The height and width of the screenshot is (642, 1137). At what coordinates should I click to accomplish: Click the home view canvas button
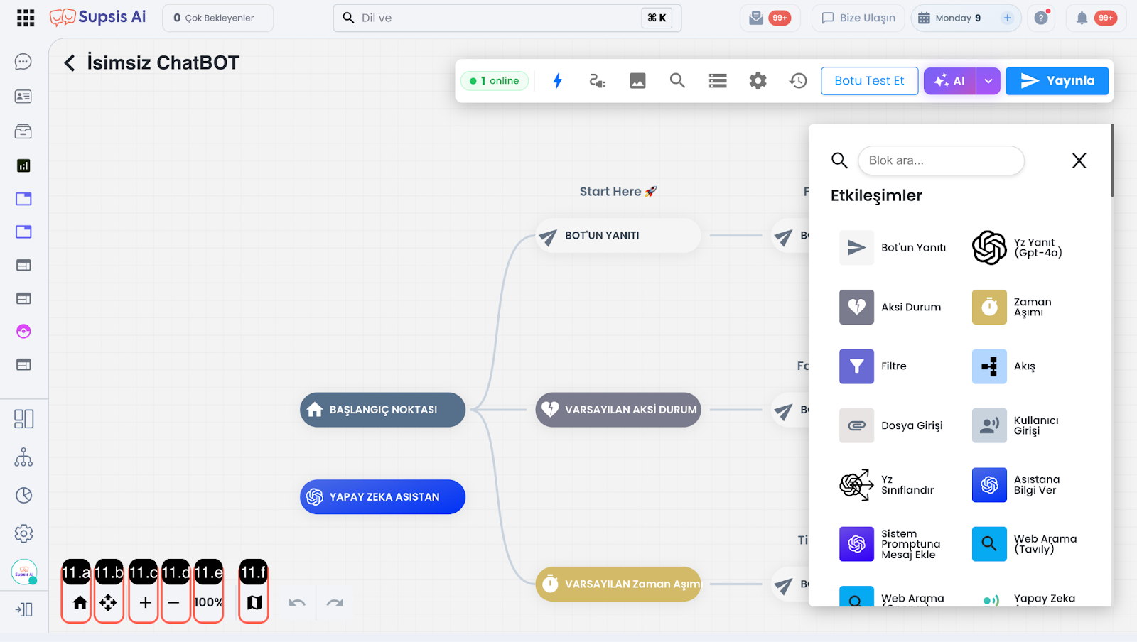click(80, 603)
